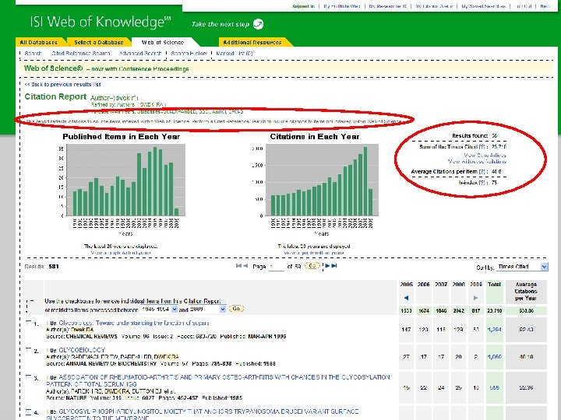Jump to the first results page arrow
Image resolution: width=561 pixels, height=420 pixels.
click(238, 266)
